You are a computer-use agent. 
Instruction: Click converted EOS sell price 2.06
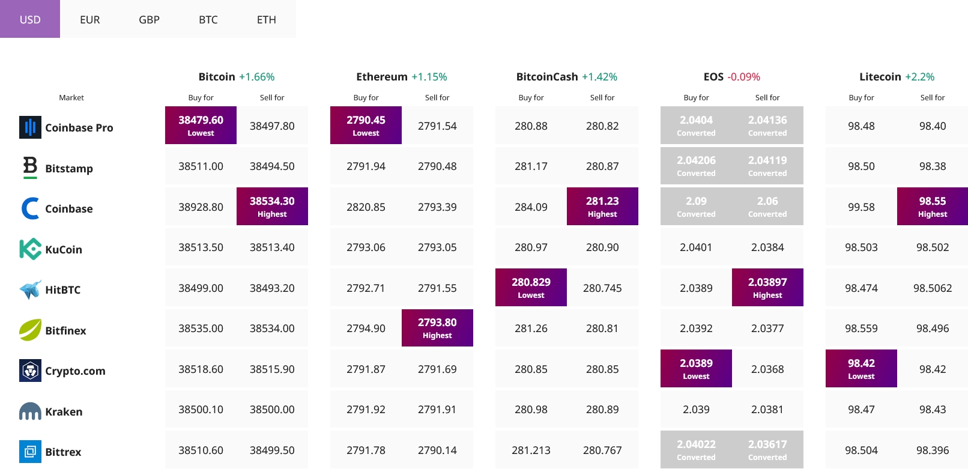[x=767, y=207]
